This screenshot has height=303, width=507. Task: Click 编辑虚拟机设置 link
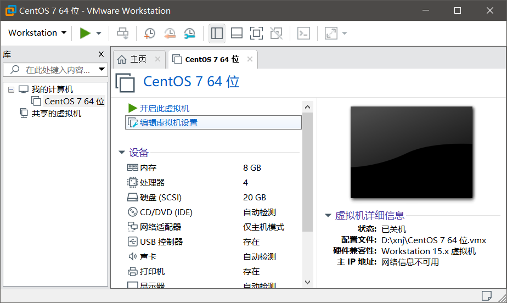pos(169,122)
